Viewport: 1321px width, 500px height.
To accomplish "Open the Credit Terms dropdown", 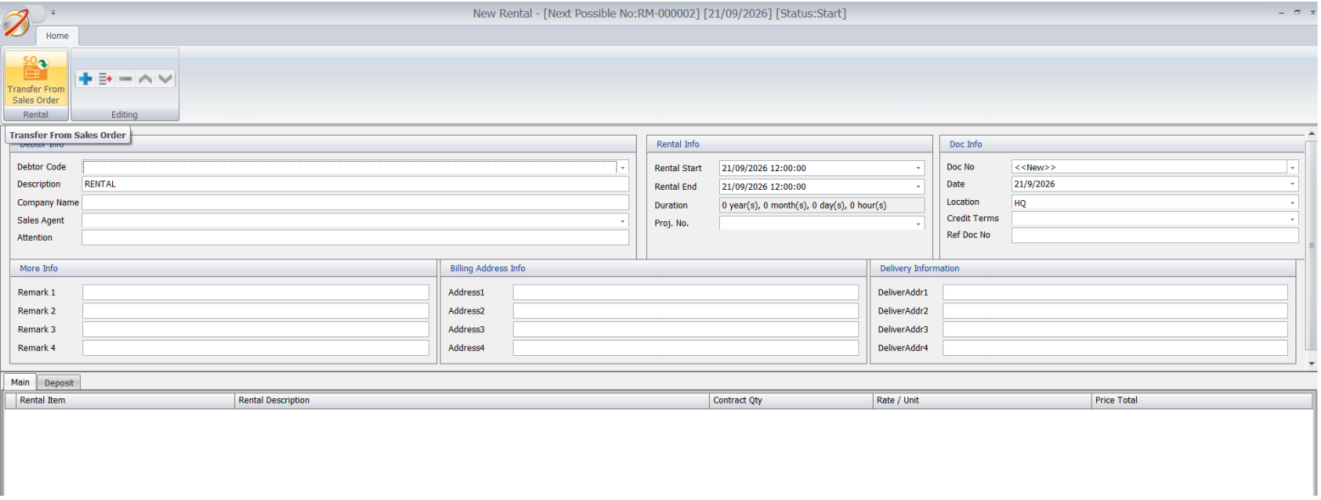I will click(1293, 219).
